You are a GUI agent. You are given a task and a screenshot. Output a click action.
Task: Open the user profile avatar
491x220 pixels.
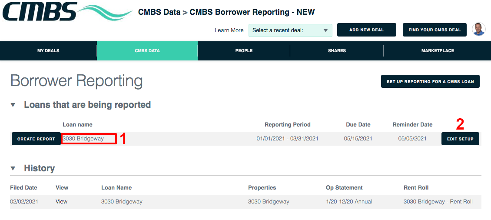click(x=478, y=29)
